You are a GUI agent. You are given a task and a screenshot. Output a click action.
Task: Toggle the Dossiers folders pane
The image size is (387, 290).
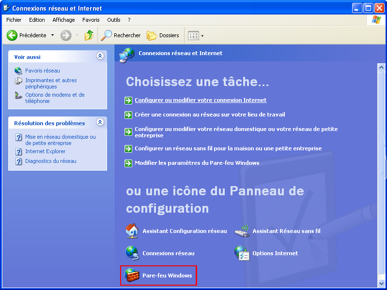point(163,35)
